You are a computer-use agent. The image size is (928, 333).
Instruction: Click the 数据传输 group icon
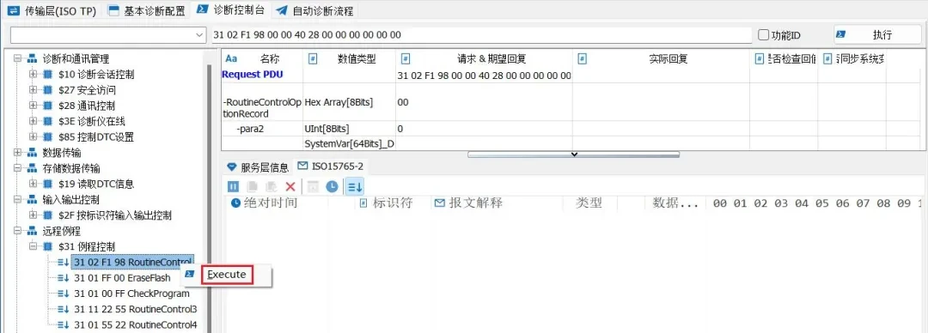point(32,153)
